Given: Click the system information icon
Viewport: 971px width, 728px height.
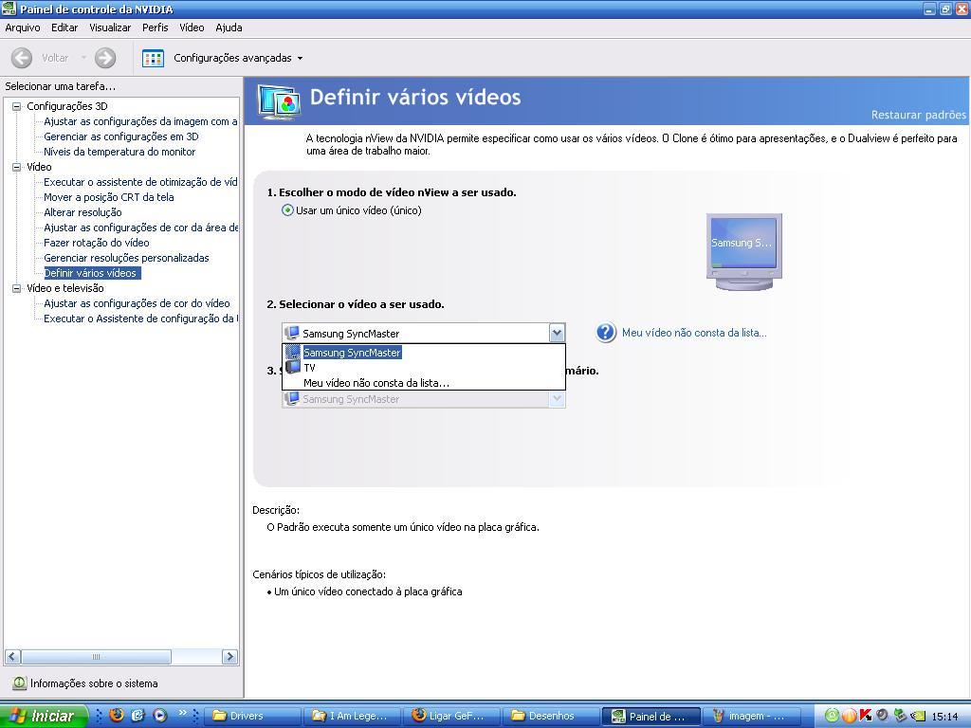Looking at the screenshot, I should click(x=20, y=682).
